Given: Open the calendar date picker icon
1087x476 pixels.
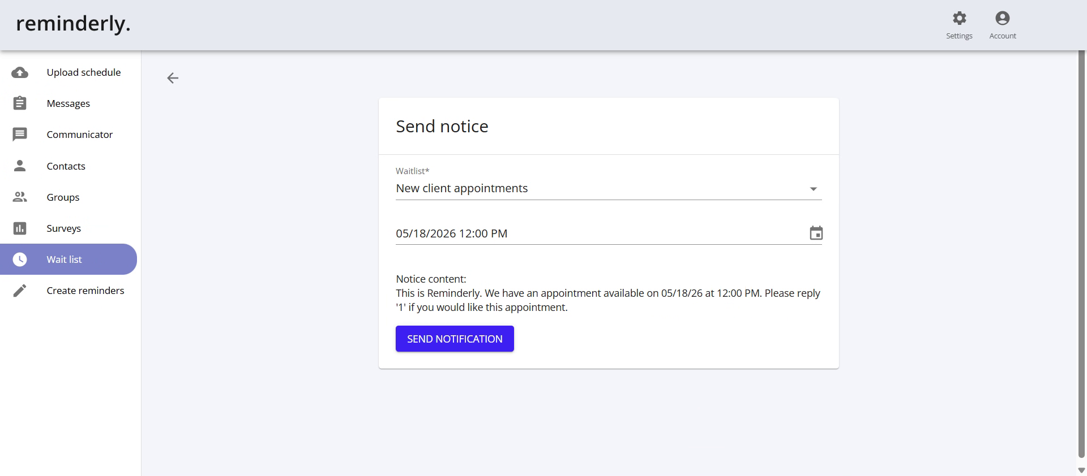Looking at the screenshot, I should 816,233.
